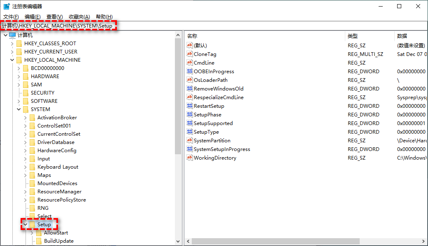
Task: Select the MountedDevices key
Action: click(57, 183)
